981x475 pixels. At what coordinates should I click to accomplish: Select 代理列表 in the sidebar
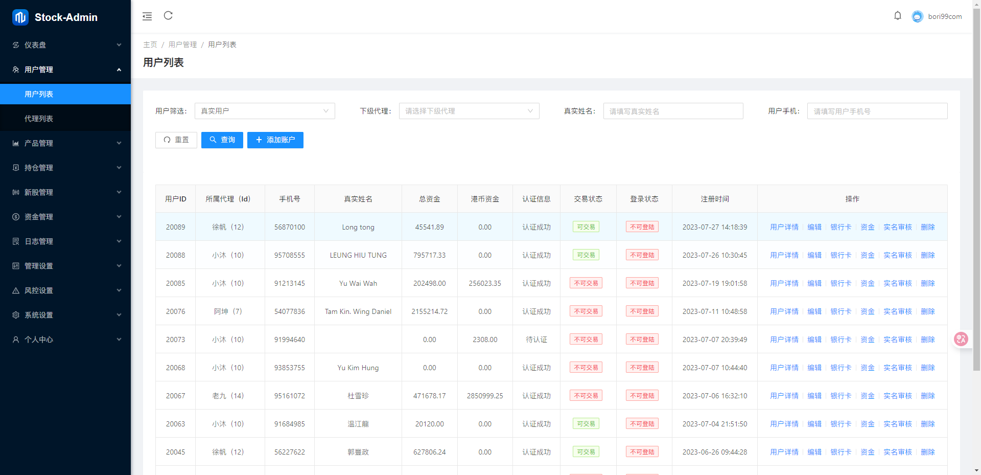click(x=65, y=119)
